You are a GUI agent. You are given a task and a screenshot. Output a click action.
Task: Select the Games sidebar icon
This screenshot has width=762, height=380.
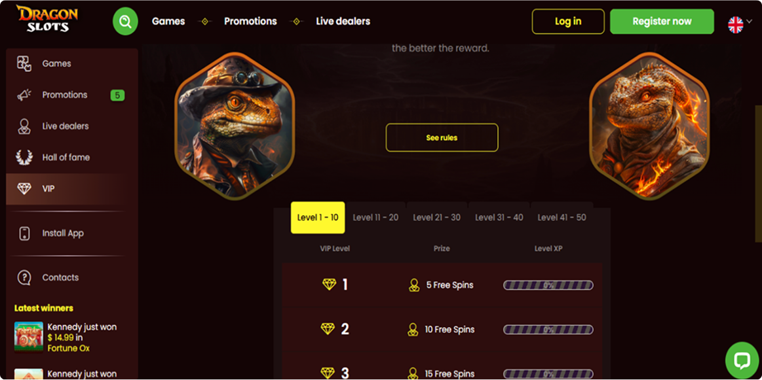pos(24,63)
